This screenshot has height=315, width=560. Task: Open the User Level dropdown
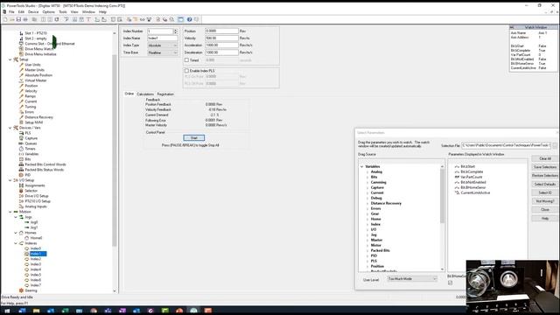tap(412, 279)
